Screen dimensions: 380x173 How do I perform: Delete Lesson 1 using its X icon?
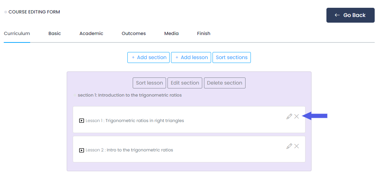click(297, 116)
